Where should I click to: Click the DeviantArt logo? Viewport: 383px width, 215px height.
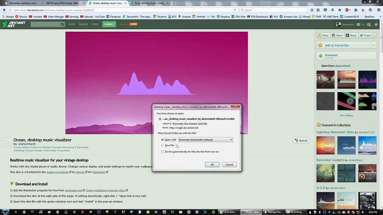pyautogui.click(x=14, y=24)
